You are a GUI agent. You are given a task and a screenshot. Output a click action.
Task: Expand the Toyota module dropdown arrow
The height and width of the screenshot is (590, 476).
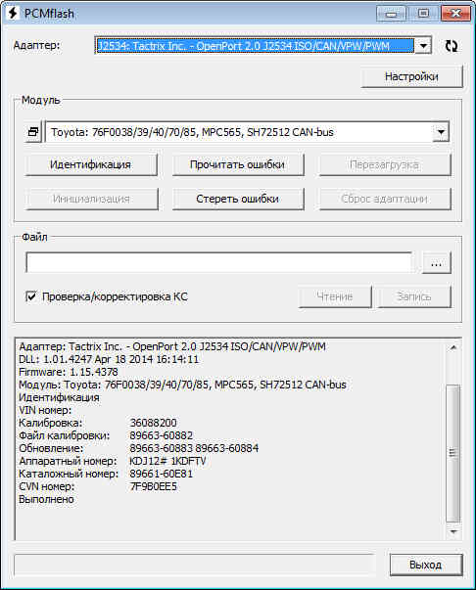pos(441,132)
